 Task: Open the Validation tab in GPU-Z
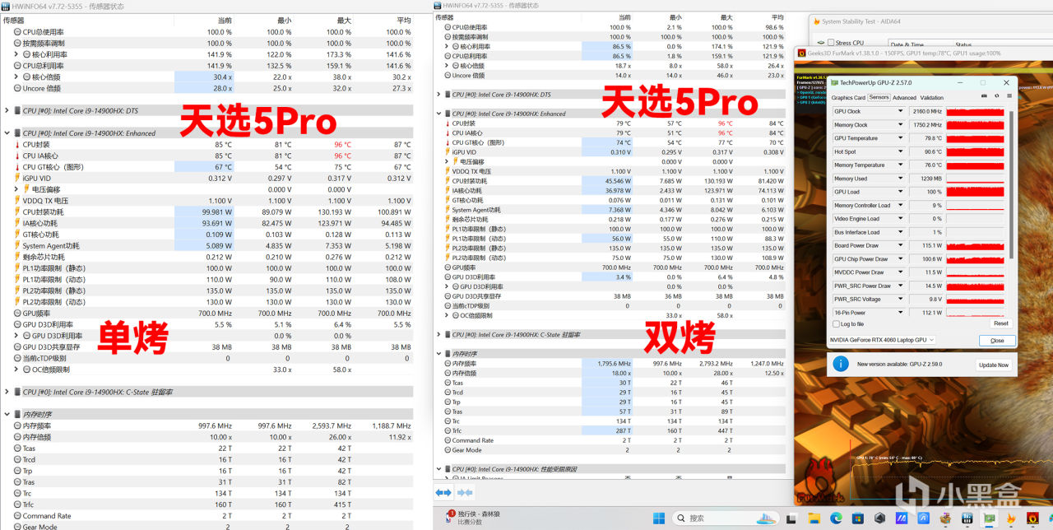tap(931, 97)
